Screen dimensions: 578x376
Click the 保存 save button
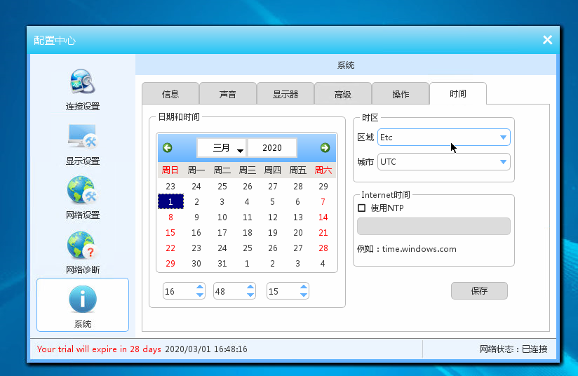coord(479,290)
